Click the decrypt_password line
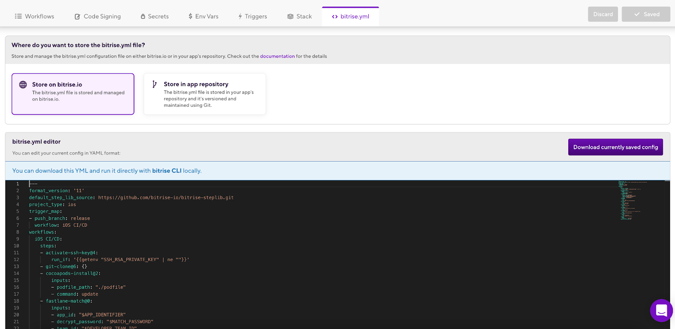This screenshot has width=675, height=329. point(103,322)
